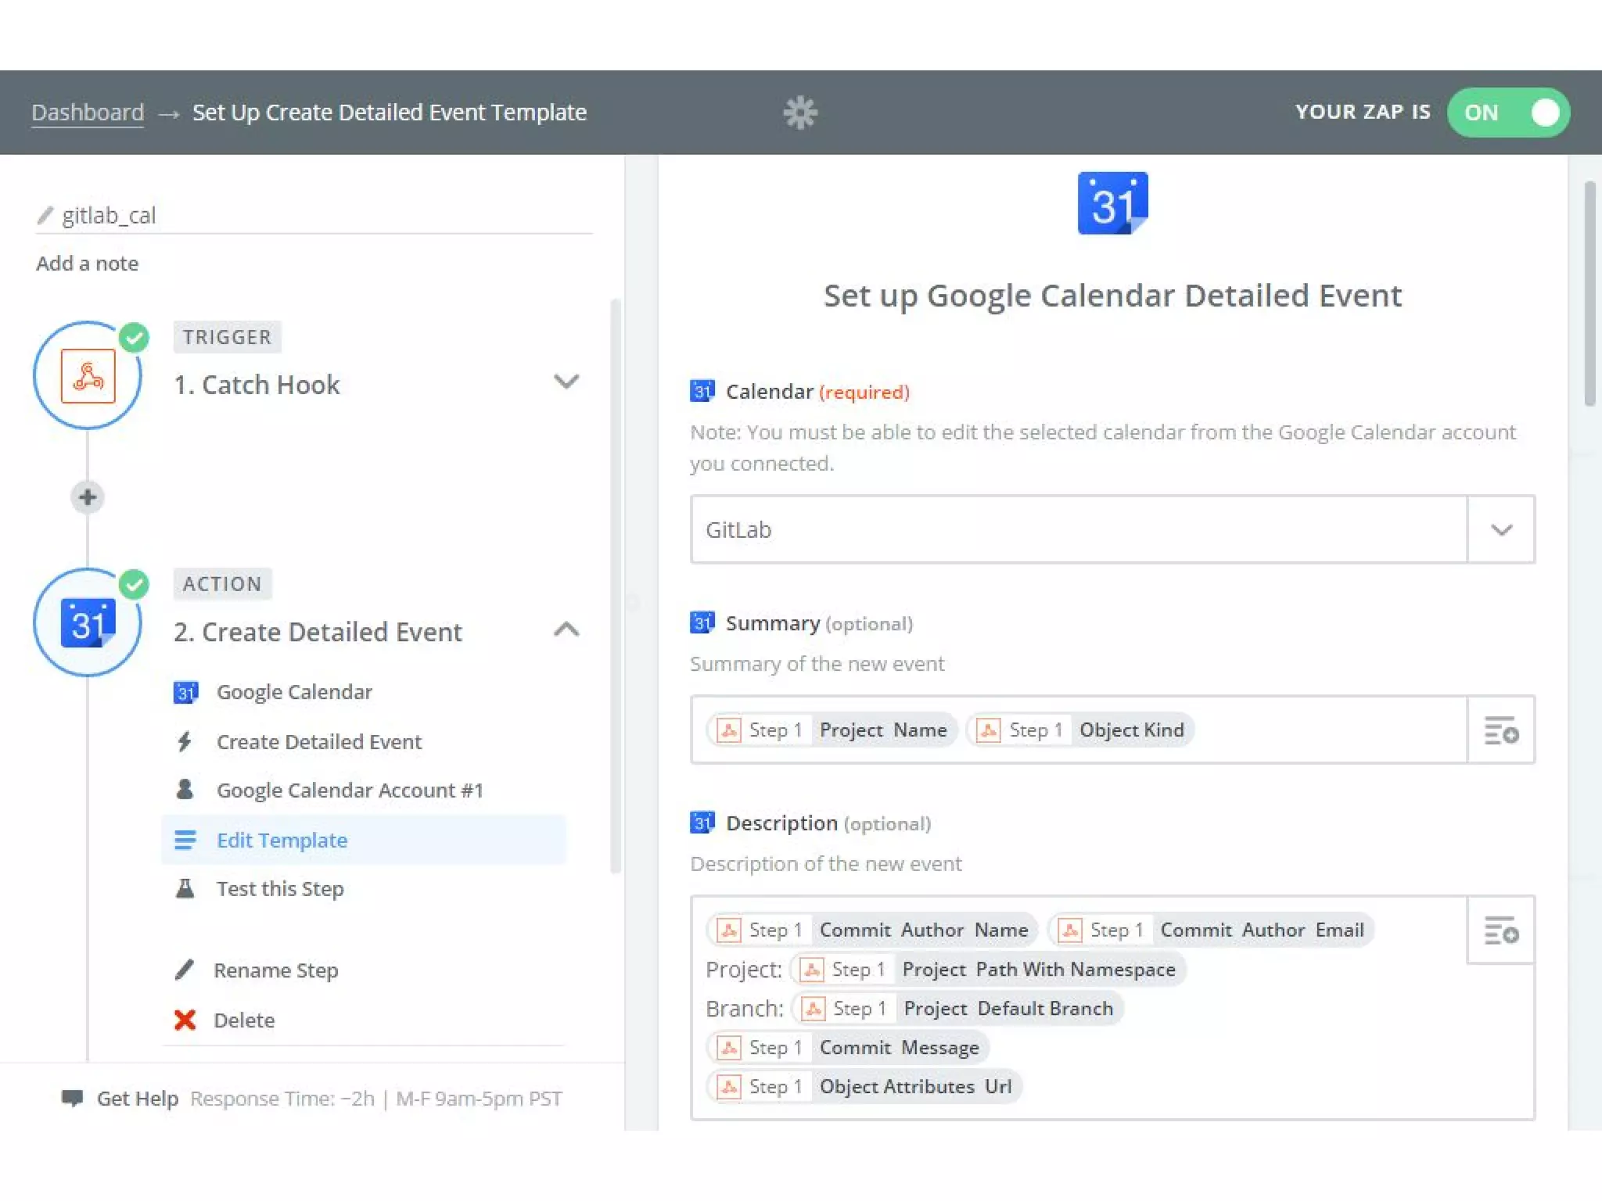1602x1201 pixels.
Task: Collapse the Create Detailed Event step
Action: pos(566,629)
